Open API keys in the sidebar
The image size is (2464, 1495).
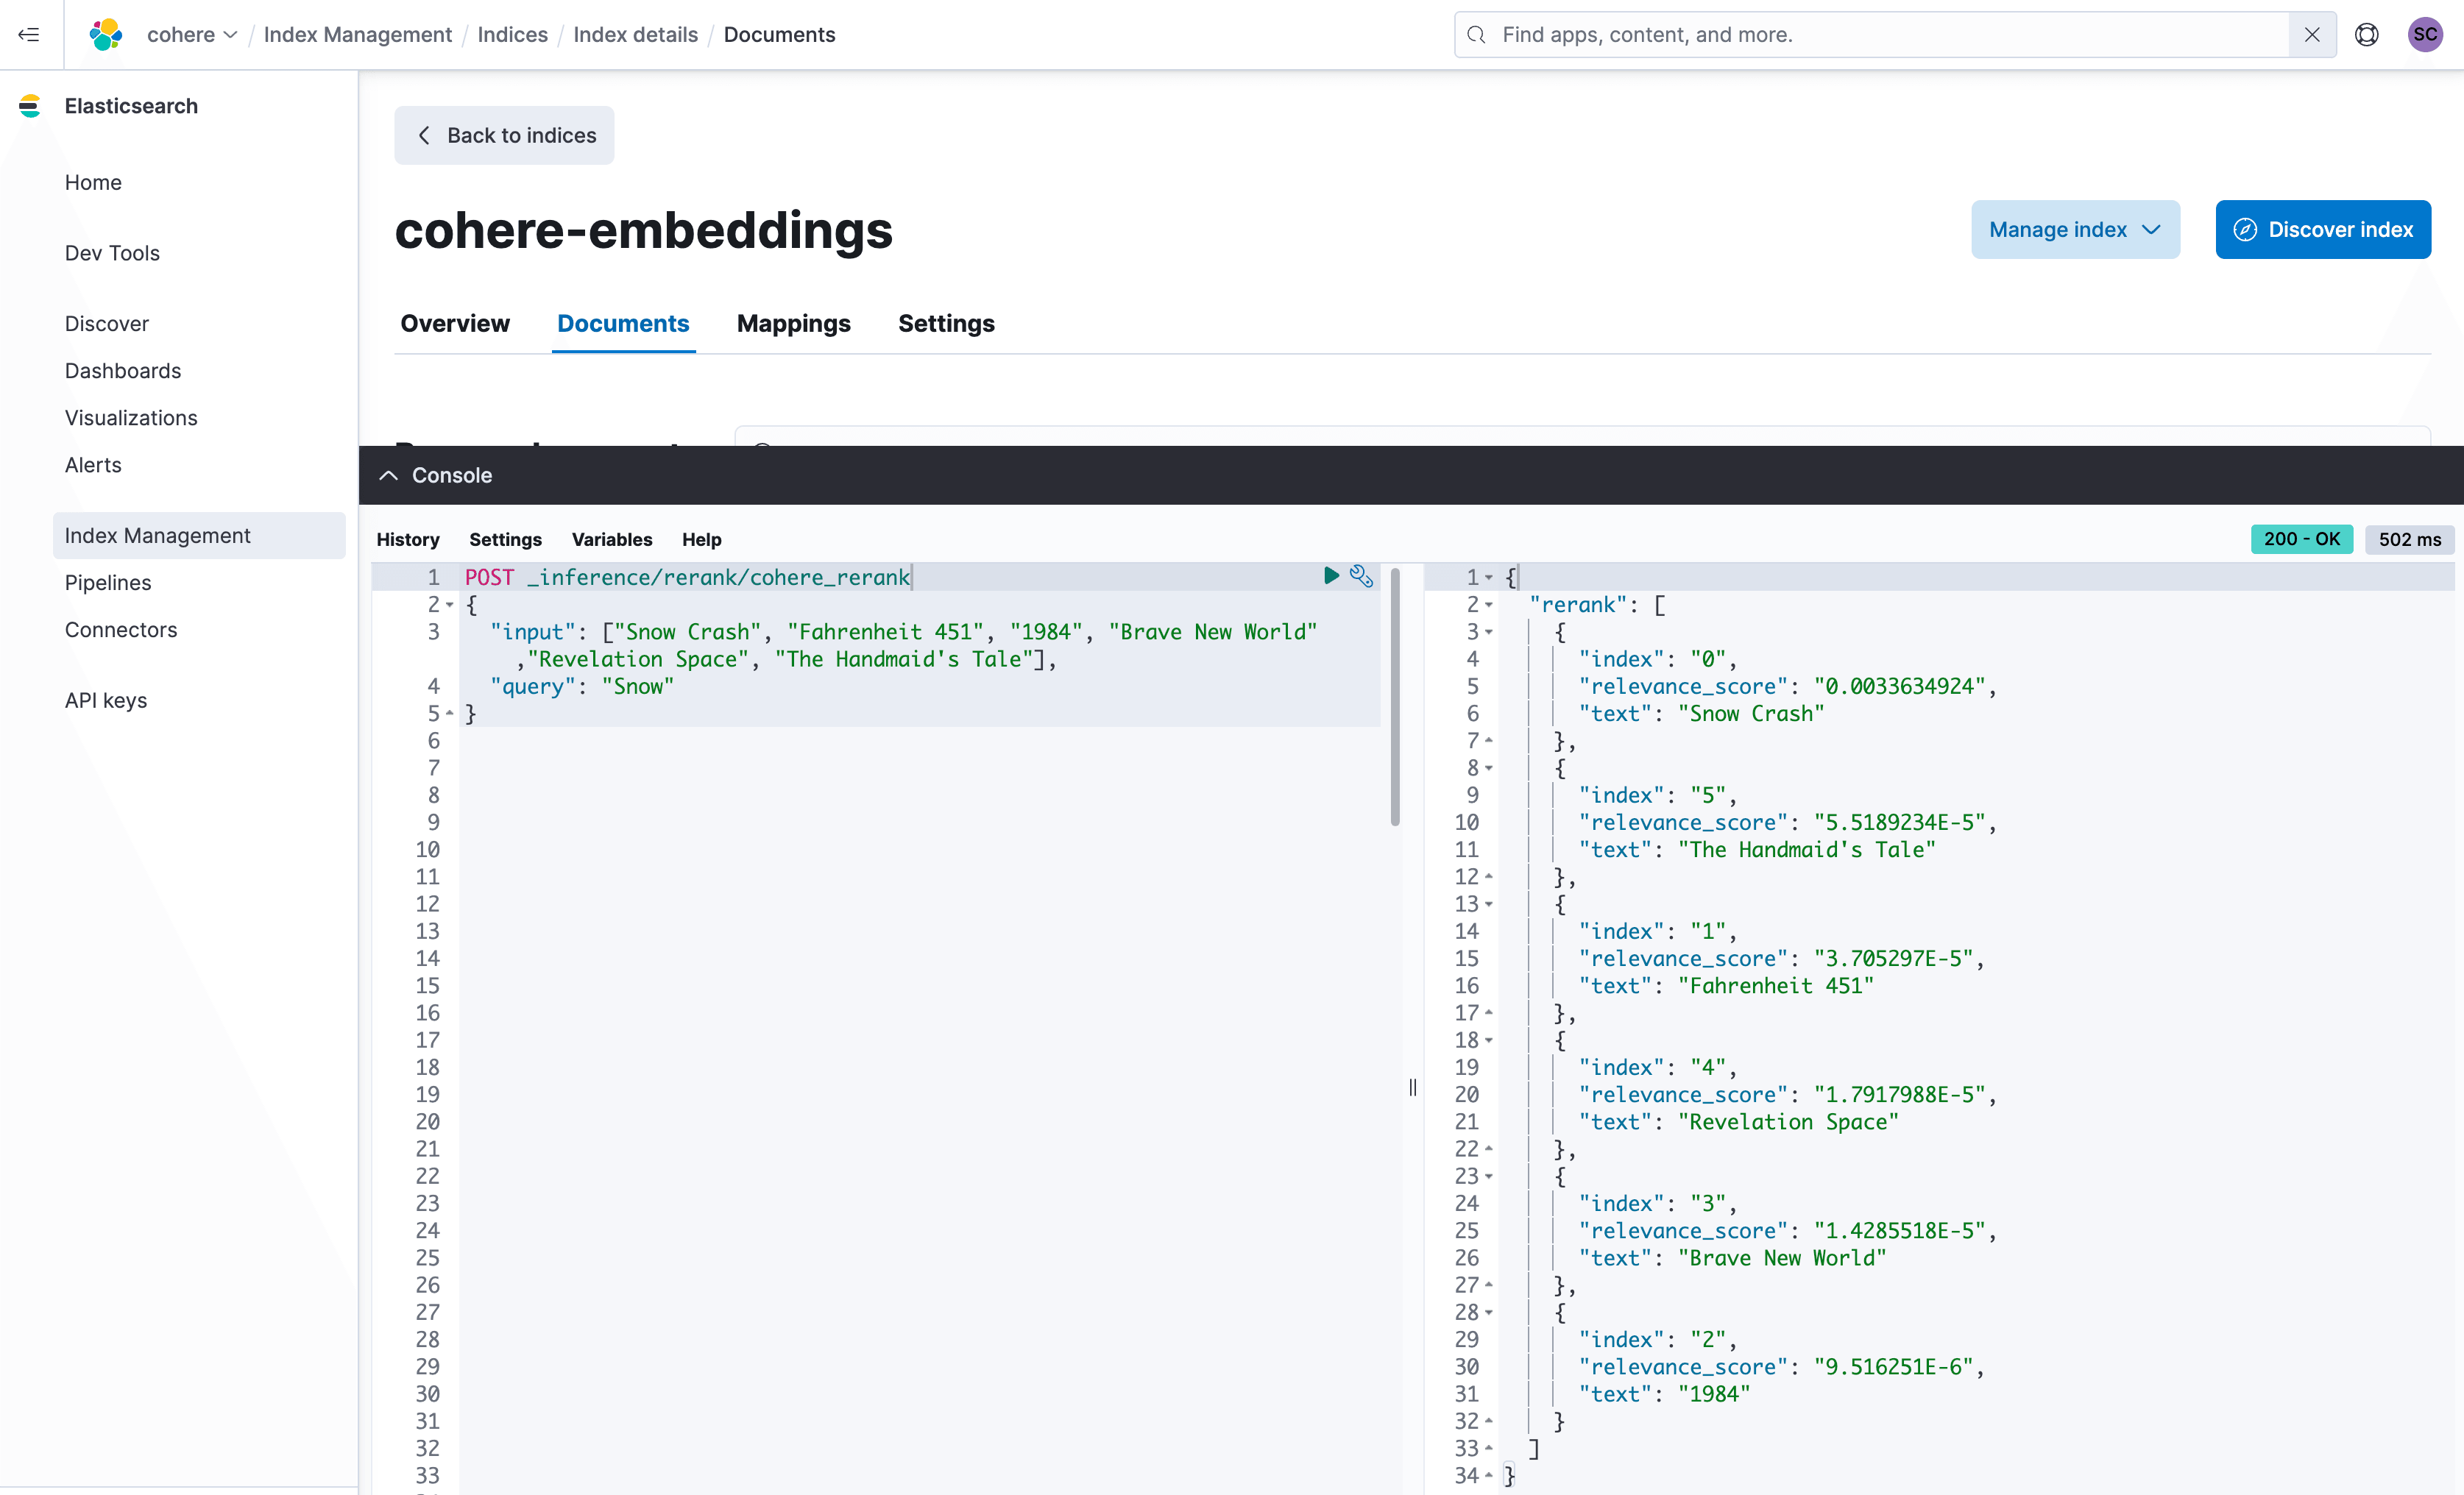coord(106,701)
